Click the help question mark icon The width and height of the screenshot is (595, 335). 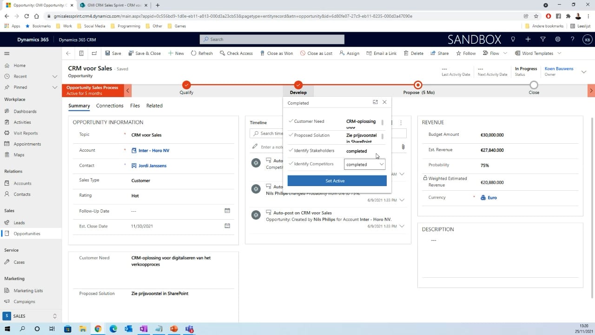573,40
